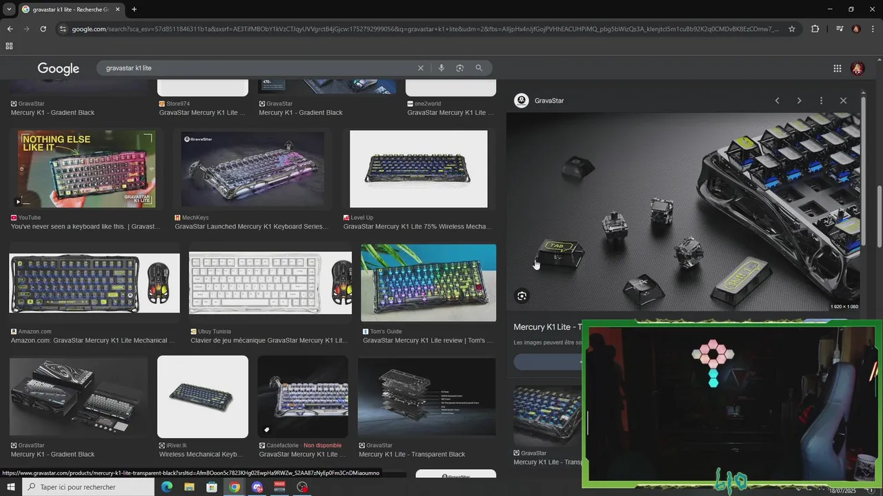Reload the page with the refresh icon
Viewport: 883px width, 496px height.
click(43, 29)
